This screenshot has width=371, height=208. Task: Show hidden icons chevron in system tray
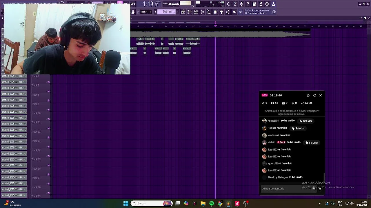(320, 203)
